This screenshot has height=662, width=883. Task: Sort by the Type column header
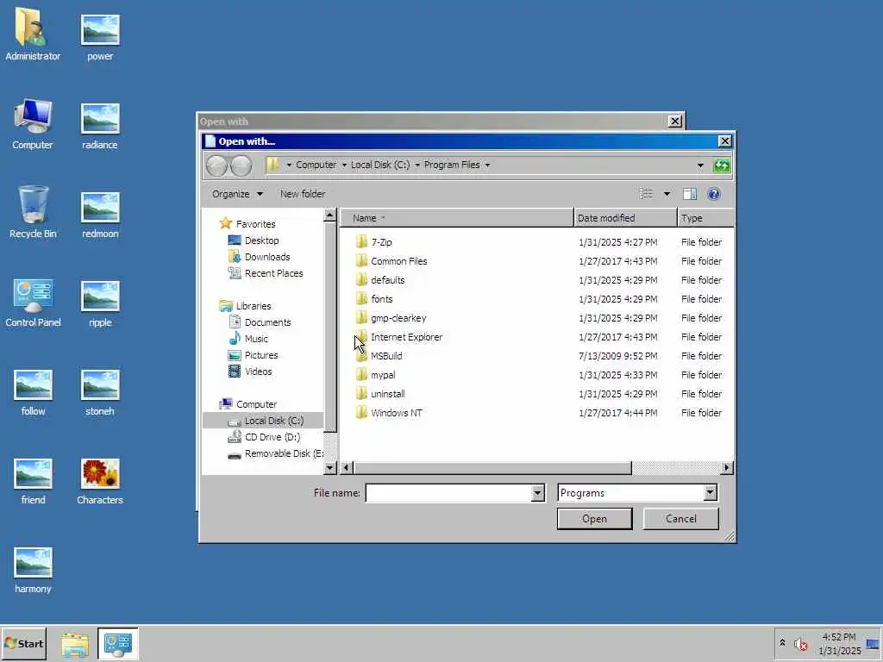click(705, 218)
